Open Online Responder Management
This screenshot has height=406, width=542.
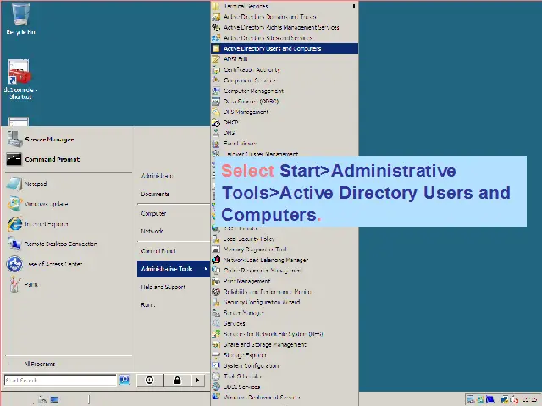click(285, 271)
